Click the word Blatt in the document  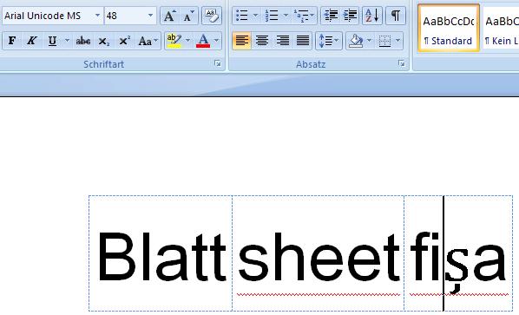pyautogui.click(x=161, y=257)
